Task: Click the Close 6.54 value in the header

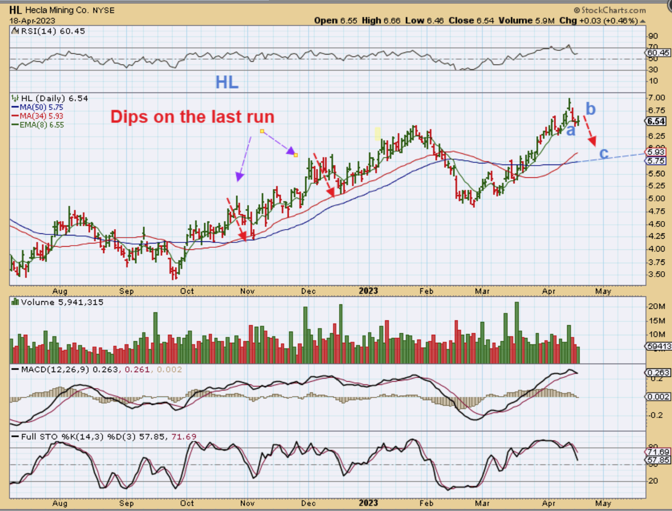Action: pyautogui.click(x=472, y=20)
